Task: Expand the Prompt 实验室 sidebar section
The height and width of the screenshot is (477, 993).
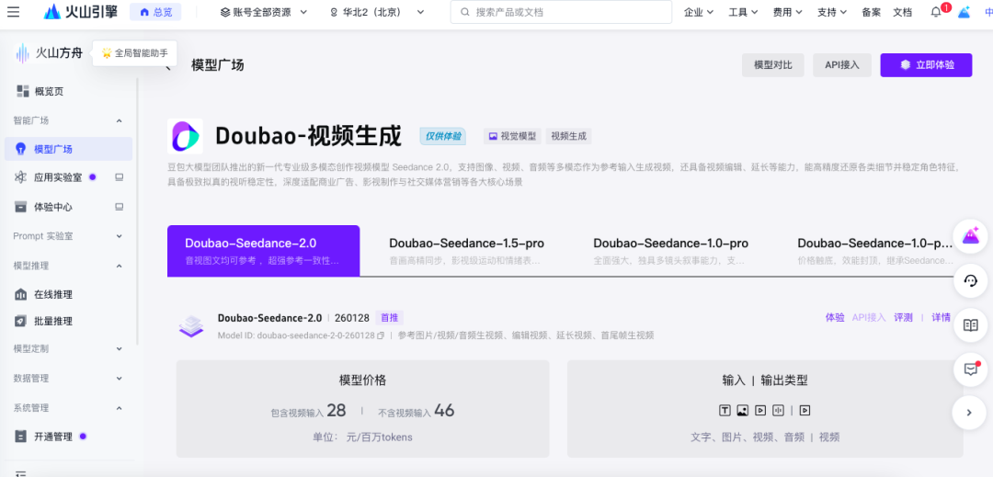Action: [119, 236]
